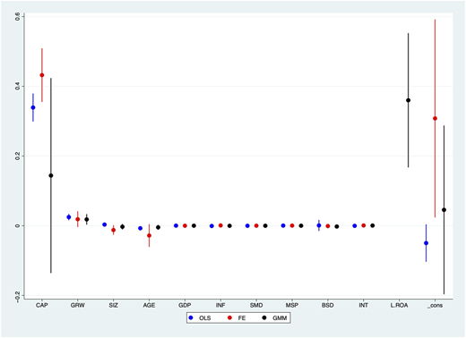Select the black GMM point for INT

point(373,225)
